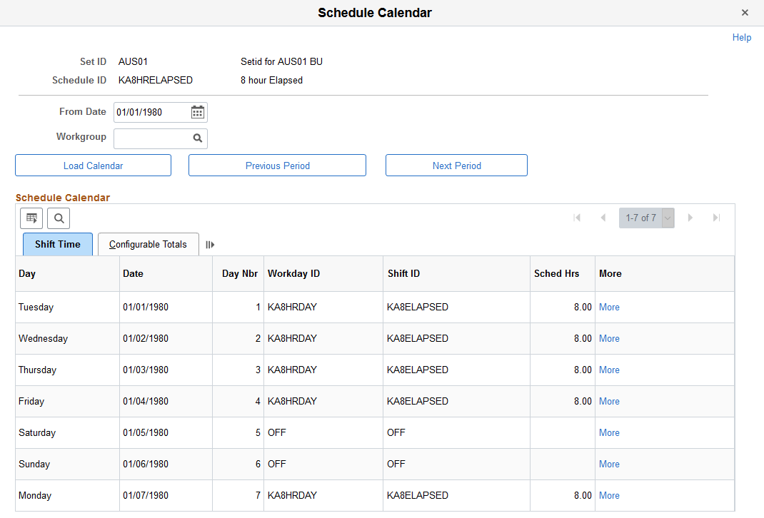Select the Thursday day cell
The image size is (764, 518).
67,370
